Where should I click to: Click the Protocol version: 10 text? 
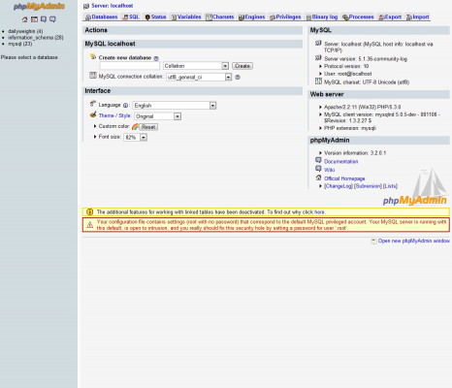tap(346, 66)
